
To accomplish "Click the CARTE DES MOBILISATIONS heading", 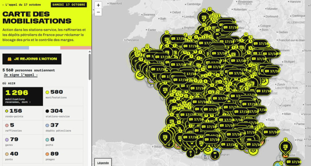I will (x=37, y=17).
